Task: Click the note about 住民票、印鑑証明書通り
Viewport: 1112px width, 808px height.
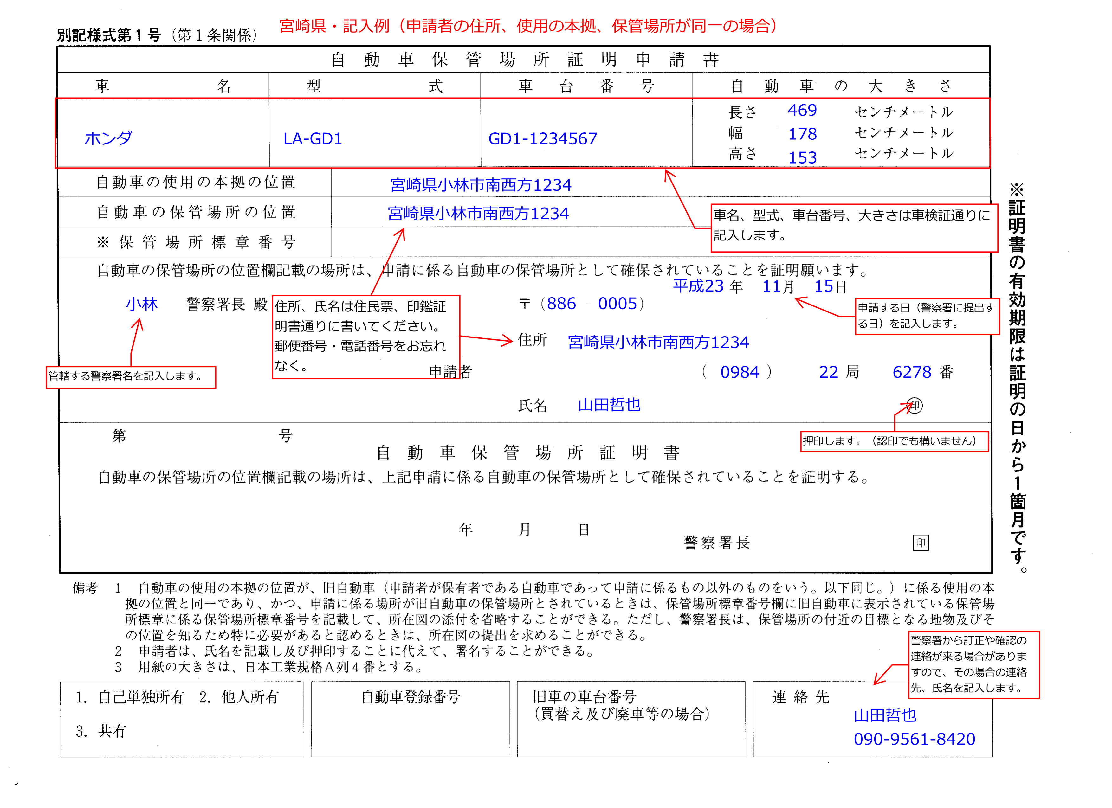Action: (366, 337)
